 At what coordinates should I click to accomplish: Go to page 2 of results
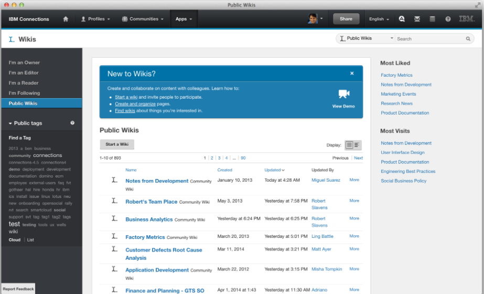(212, 158)
